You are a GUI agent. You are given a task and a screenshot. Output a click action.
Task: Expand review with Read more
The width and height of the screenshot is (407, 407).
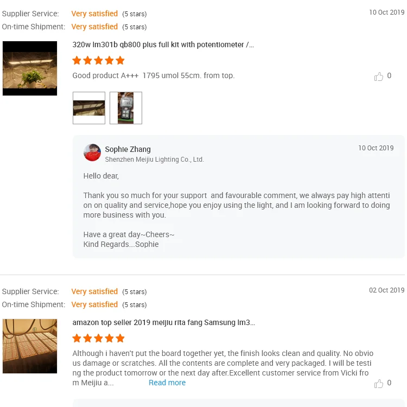click(167, 383)
